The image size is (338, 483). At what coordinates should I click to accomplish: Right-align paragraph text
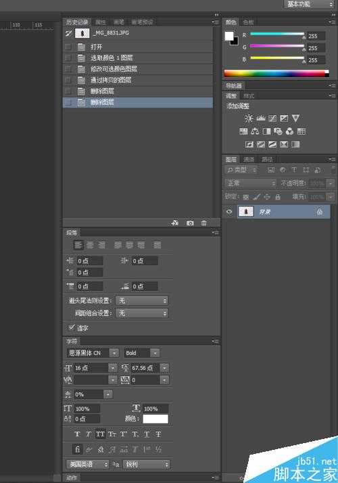[x=101, y=245]
